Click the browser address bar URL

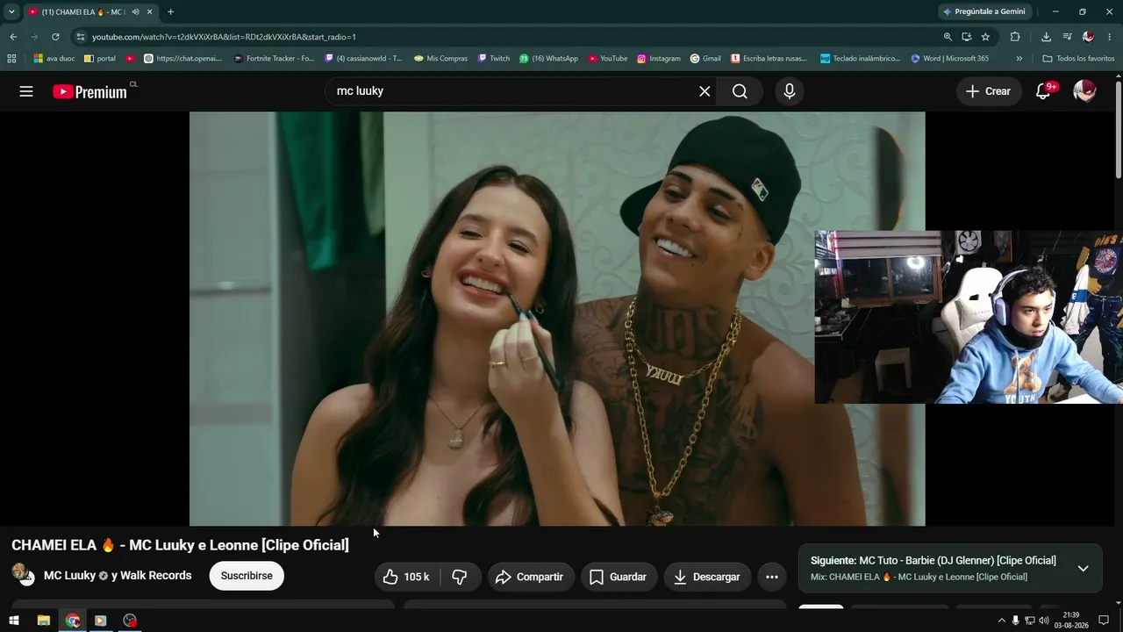click(x=224, y=37)
